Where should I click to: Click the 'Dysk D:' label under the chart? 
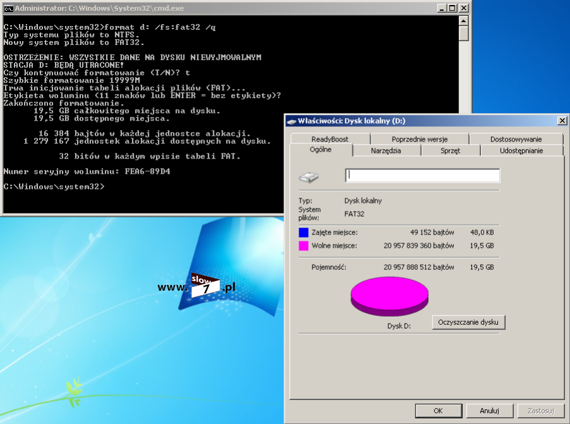399,326
